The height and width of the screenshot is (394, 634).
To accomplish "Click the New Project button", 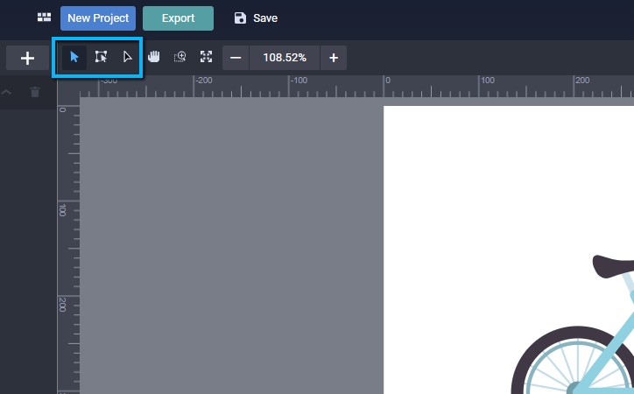I will [x=98, y=18].
